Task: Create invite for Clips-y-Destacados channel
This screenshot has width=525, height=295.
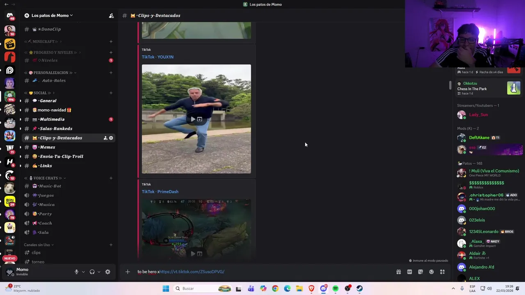Action: click(x=105, y=138)
